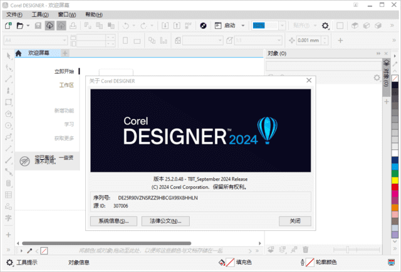401x272 pixels.
Task: Click the Redo arrow icon
Action: [x=143, y=26]
